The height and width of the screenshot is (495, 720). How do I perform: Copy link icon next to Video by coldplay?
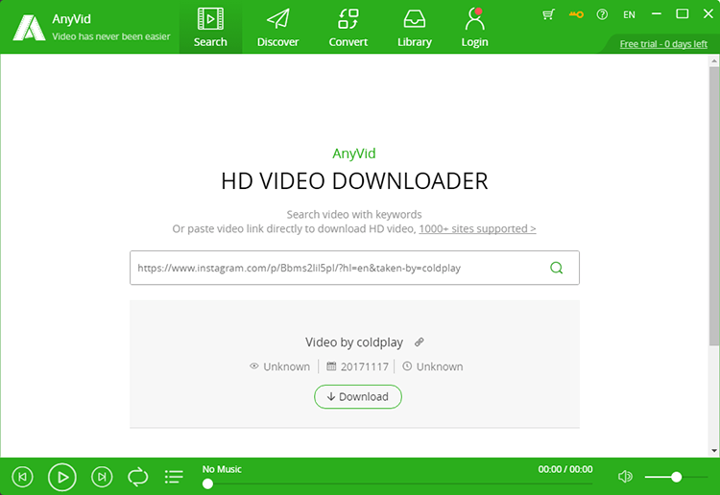pos(419,342)
